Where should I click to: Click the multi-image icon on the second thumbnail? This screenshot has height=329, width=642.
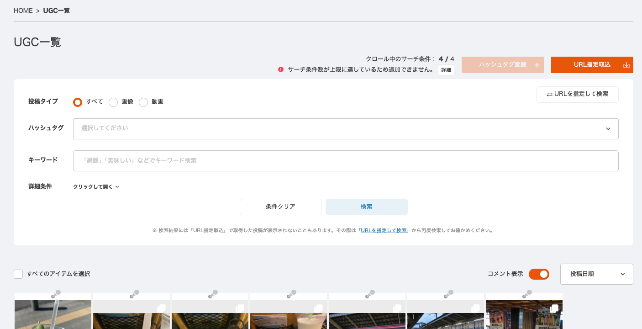pos(161,308)
